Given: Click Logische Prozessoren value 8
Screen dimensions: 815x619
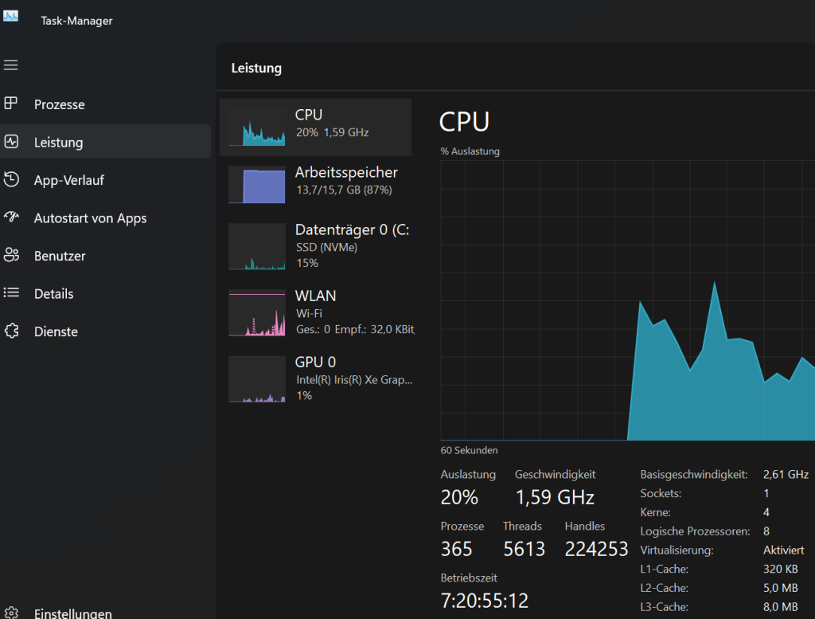Looking at the screenshot, I should (766, 531).
